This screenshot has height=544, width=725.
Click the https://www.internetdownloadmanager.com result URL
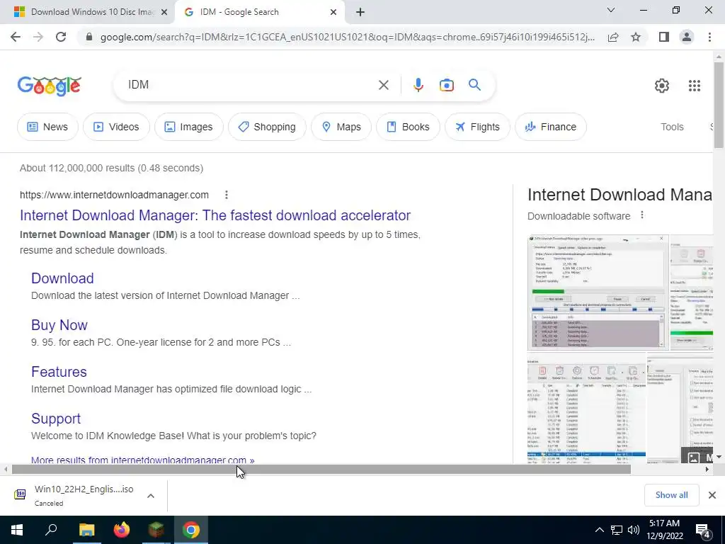pyautogui.click(x=114, y=195)
